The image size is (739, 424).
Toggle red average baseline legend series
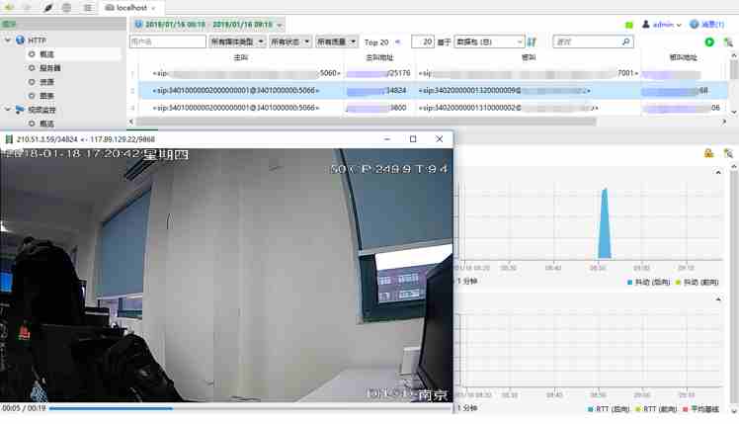(700, 409)
